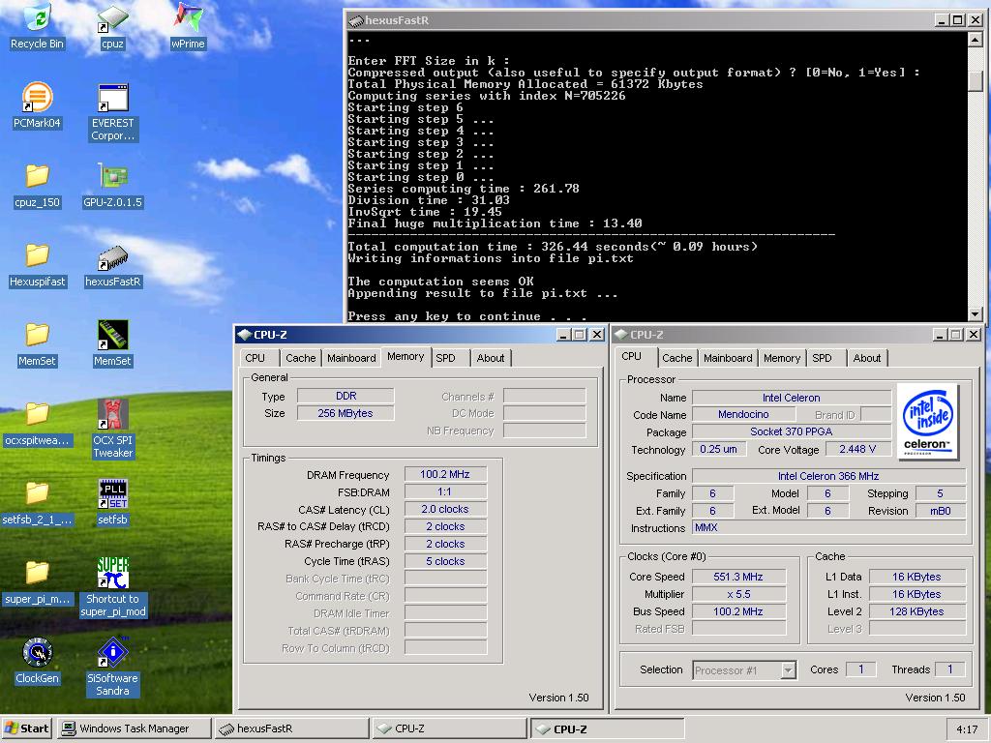Click right CPU-Z window title icon
Viewport: 991px width, 743px height.
pyautogui.click(x=621, y=334)
